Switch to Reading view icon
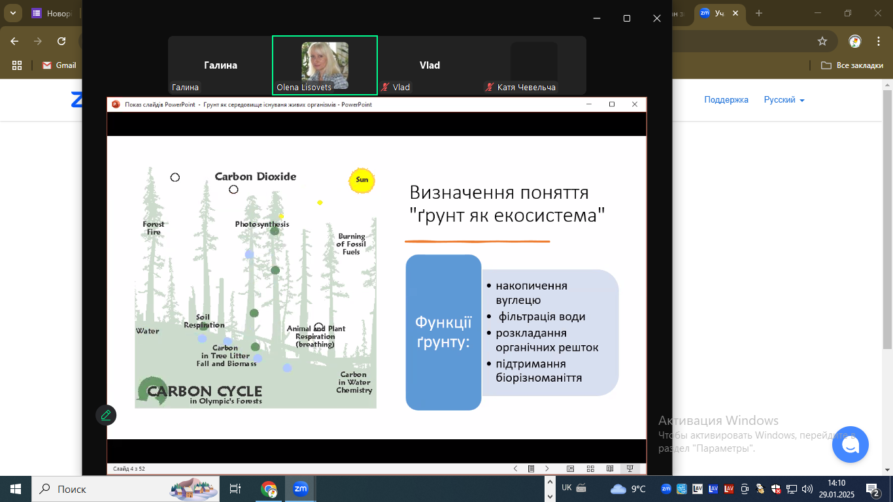The height and width of the screenshot is (502, 893). pos(610,469)
